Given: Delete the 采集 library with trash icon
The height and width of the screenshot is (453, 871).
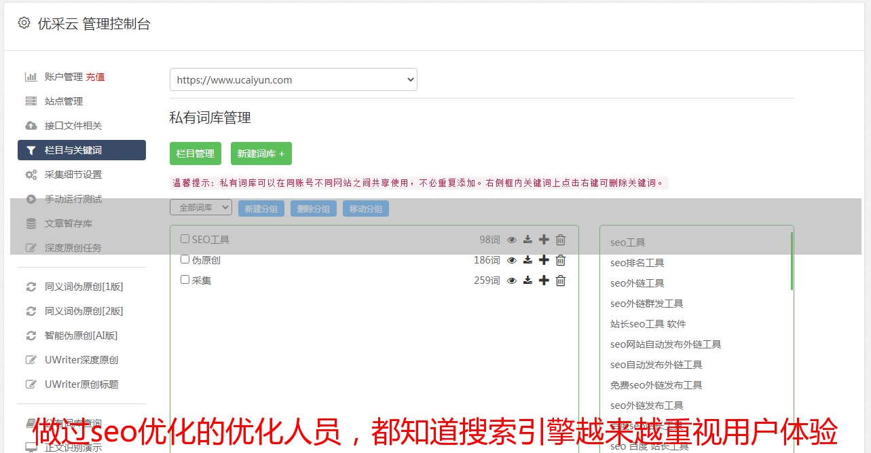Looking at the screenshot, I should pos(561,280).
